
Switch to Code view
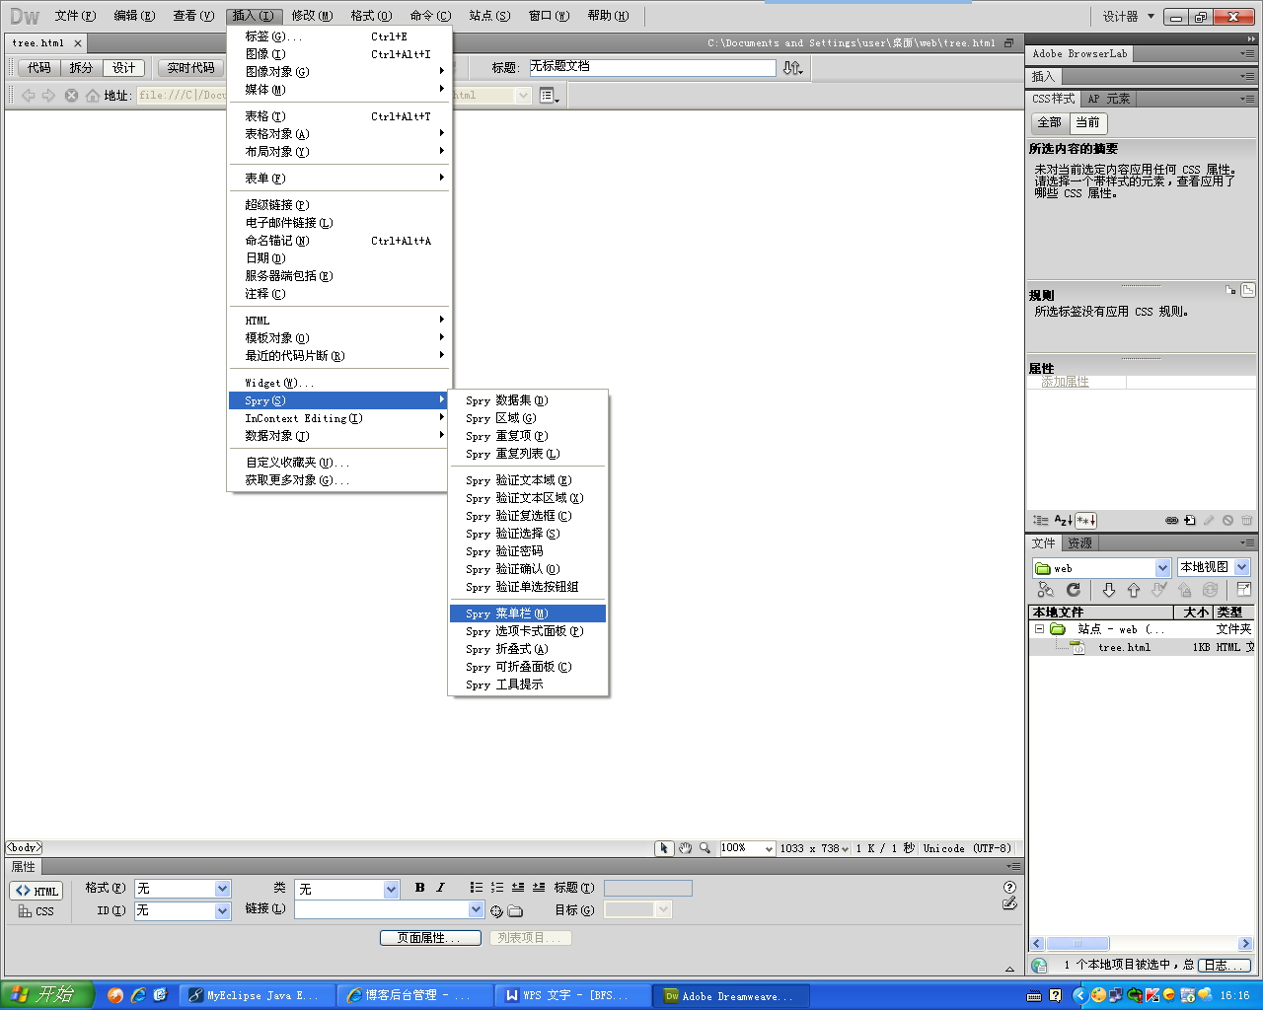[39, 68]
